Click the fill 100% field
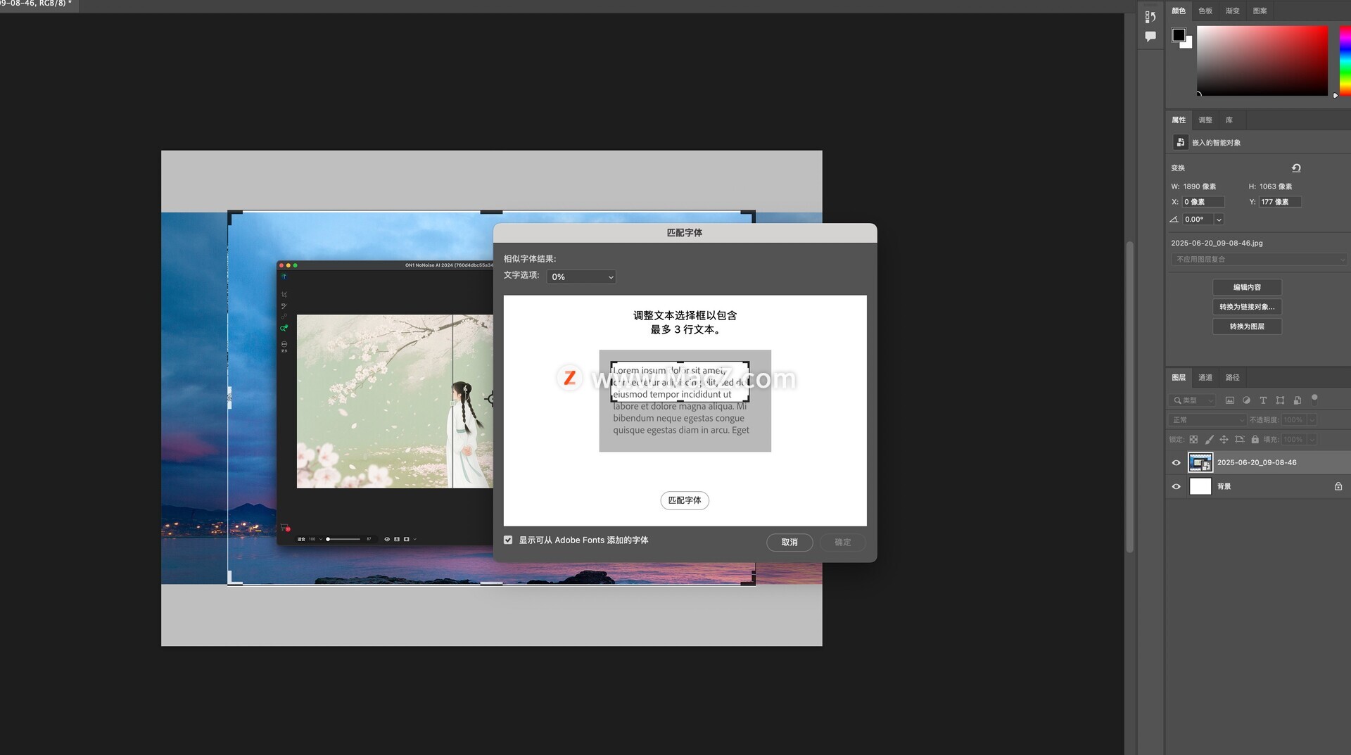This screenshot has width=1351, height=755. [x=1293, y=440]
